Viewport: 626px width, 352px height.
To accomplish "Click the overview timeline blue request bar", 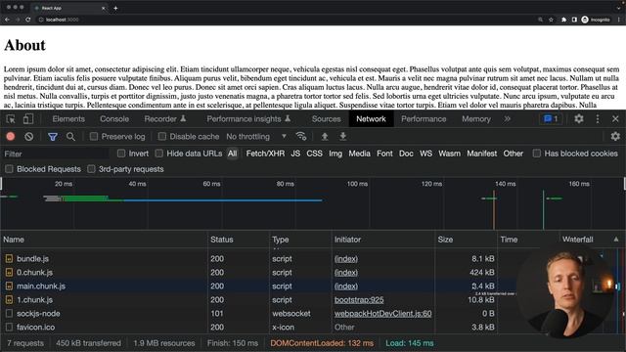I will click(222, 200).
